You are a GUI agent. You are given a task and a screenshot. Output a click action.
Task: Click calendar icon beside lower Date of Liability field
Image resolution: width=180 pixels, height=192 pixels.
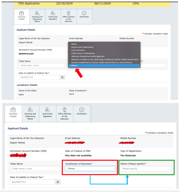click(58, 182)
